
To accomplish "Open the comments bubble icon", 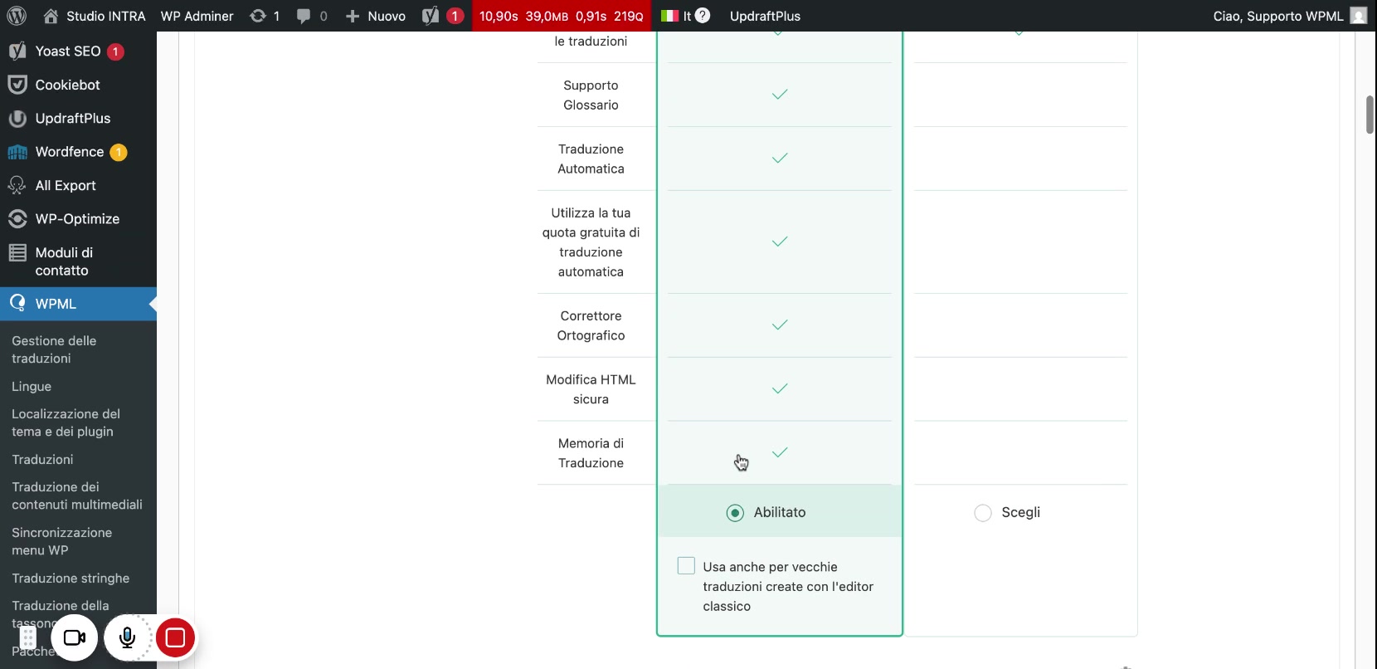I will [304, 16].
